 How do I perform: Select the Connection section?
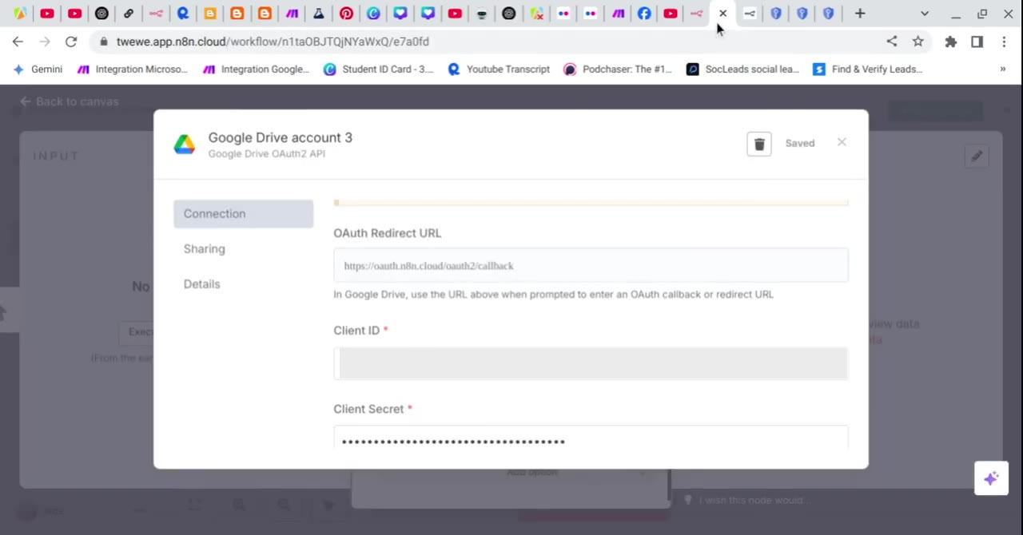coord(243,214)
